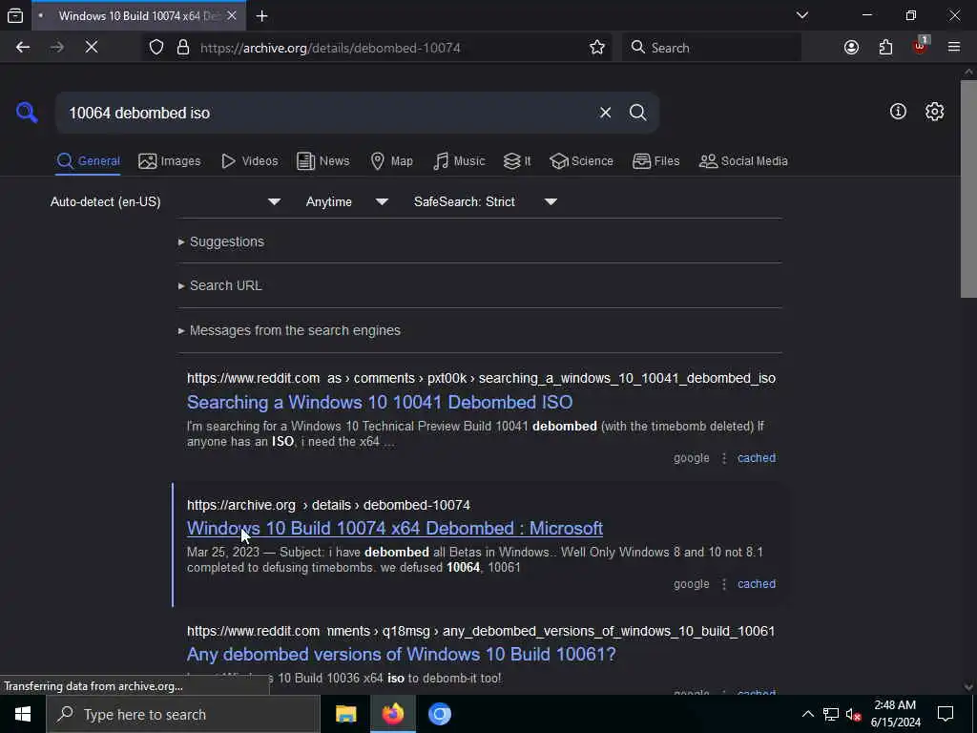
Task: Open the Extensions puzzle icon
Action: pyautogui.click(x=885, y=48)
